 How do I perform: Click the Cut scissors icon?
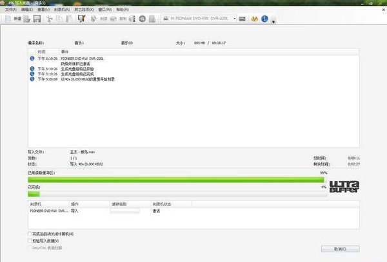[x=48, y=19]
